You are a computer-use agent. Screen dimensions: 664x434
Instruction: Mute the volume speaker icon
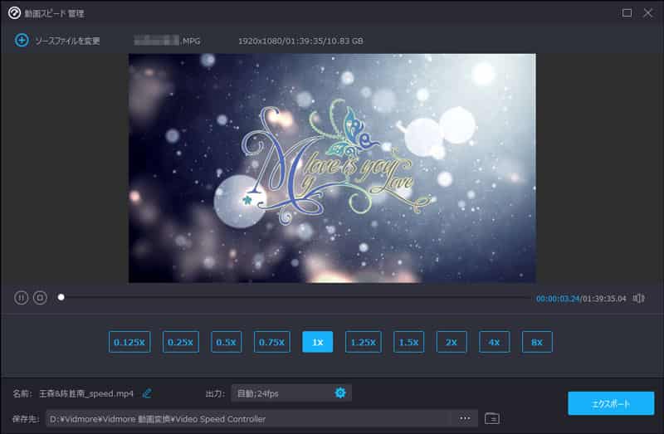point(639,298)
